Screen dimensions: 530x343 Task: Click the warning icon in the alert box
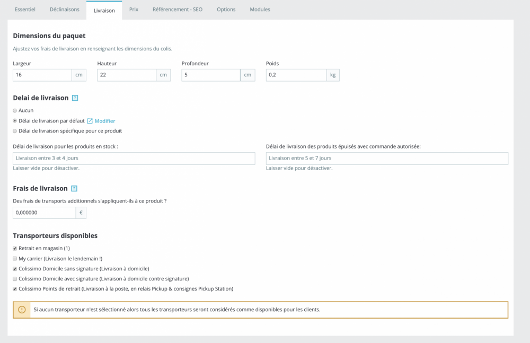[x=22, y=310]
